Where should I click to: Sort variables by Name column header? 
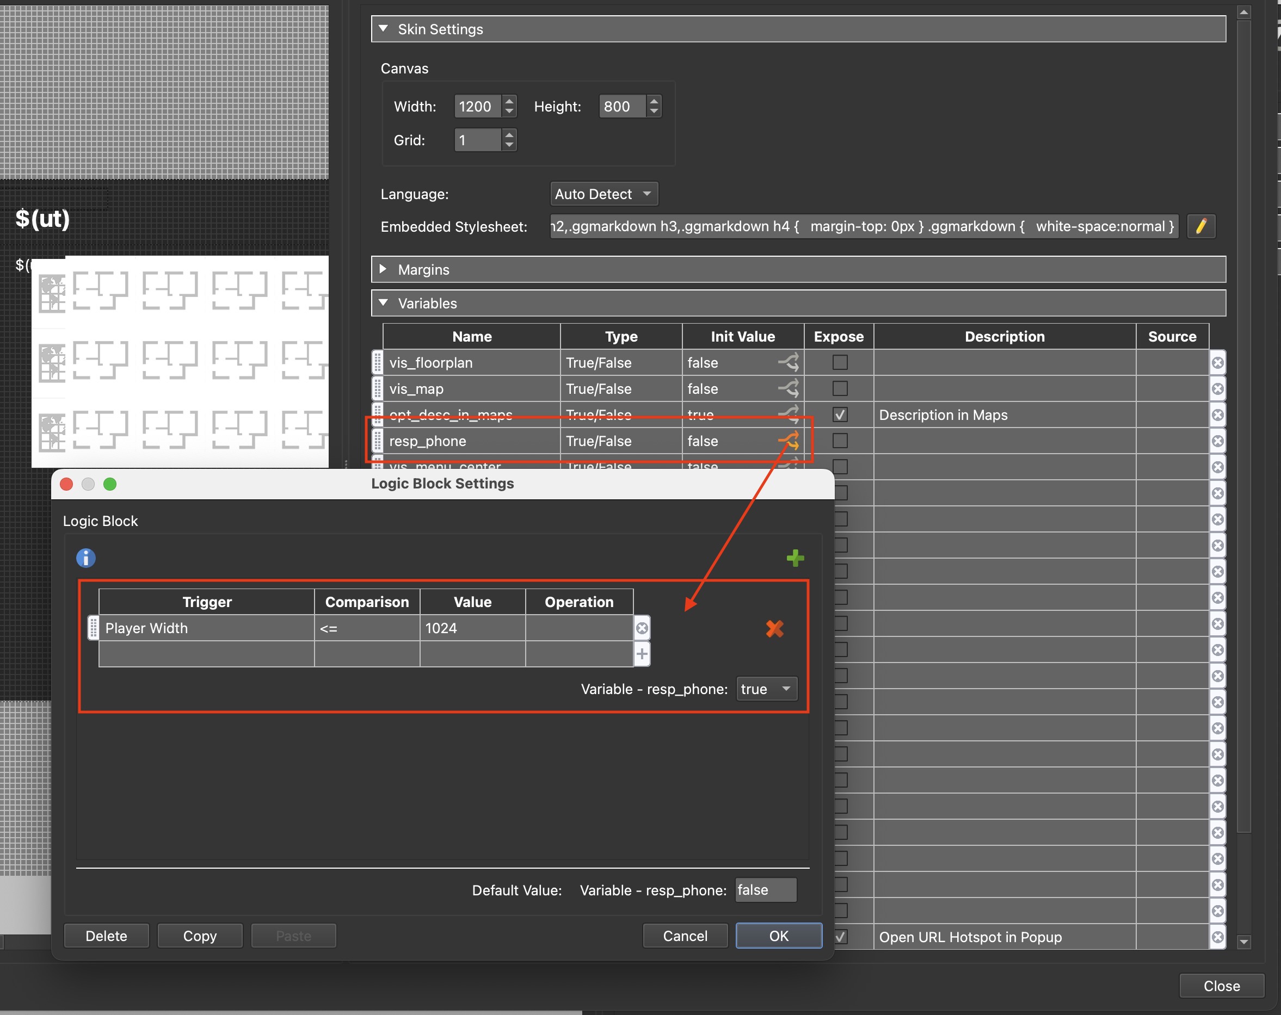[x=472, y=336]
